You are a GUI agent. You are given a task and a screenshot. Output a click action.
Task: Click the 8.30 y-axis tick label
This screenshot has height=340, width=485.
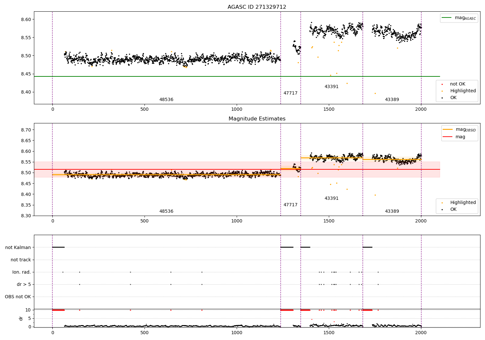click(26, 216)
